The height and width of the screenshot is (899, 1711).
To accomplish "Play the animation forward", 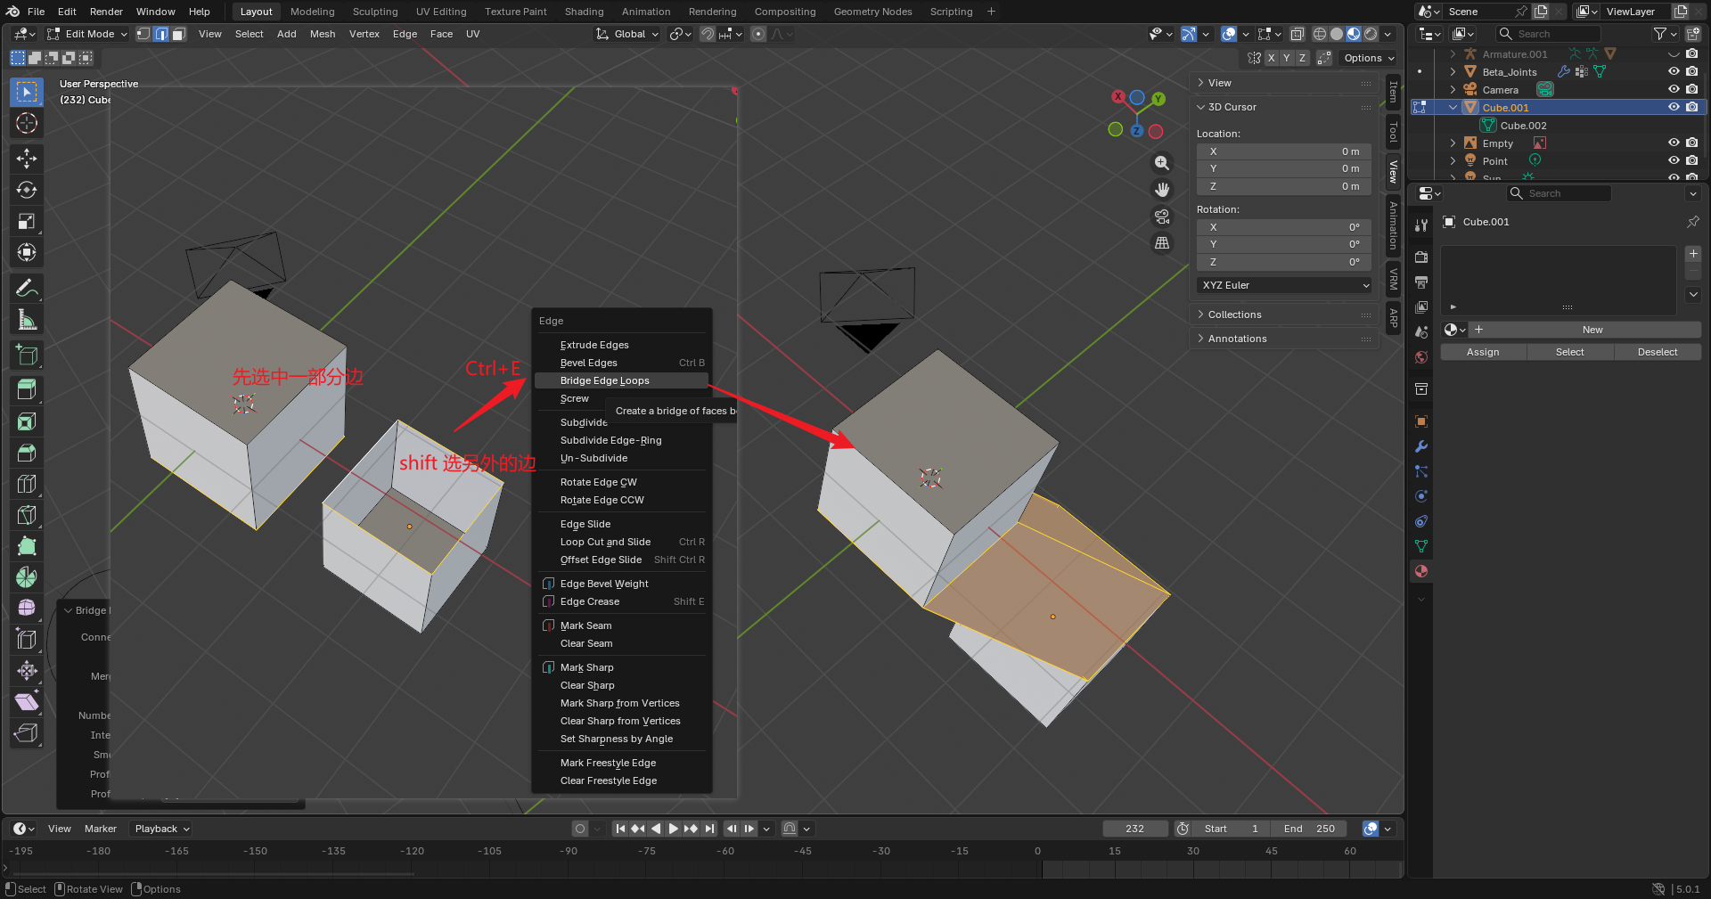I will click(x=674, y=829).
